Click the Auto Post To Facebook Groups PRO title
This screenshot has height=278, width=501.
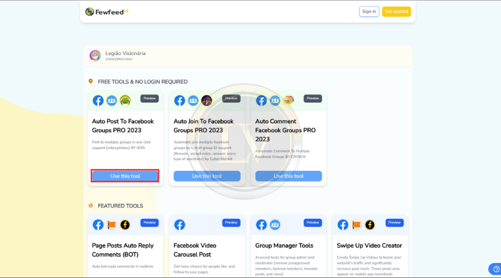122,126
